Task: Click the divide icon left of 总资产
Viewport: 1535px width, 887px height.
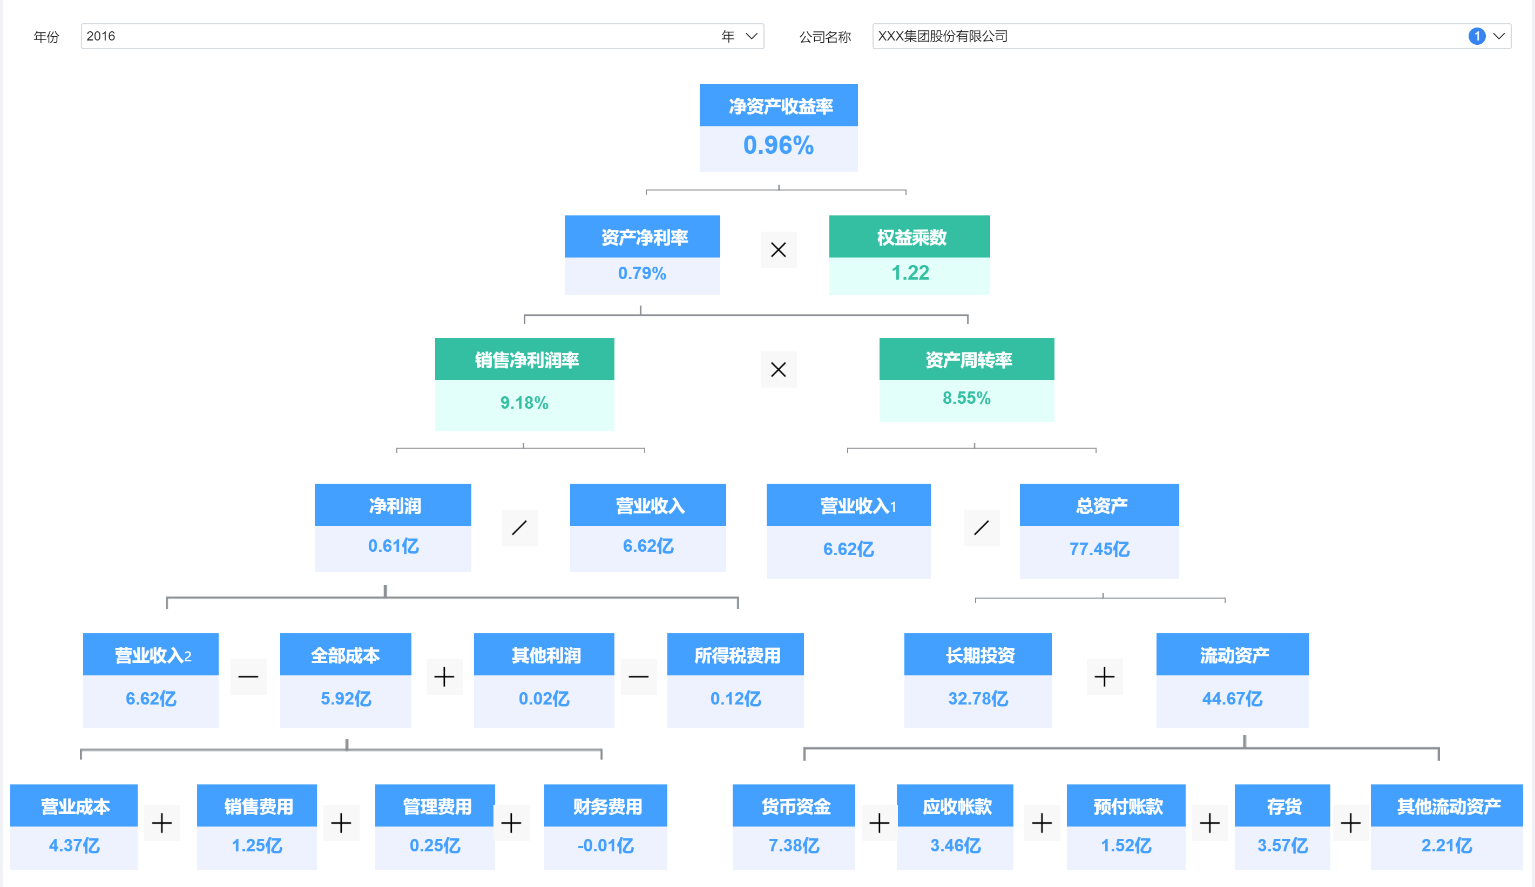Action: [981, 527]
